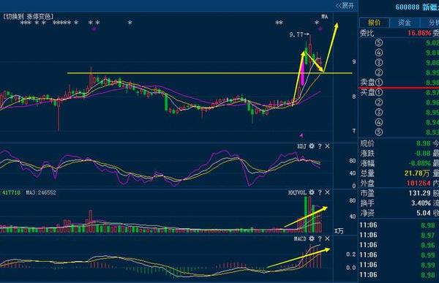Select the 卖盘 level 5 order row

tap(399, 43)
